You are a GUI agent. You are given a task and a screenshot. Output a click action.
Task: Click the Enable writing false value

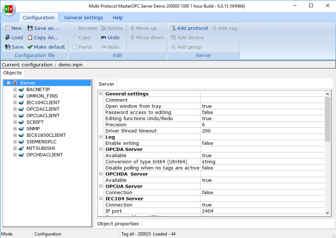[207, 143]
